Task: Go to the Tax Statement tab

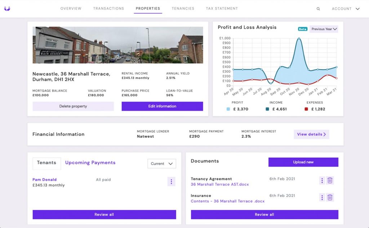Action: [222, 9]
